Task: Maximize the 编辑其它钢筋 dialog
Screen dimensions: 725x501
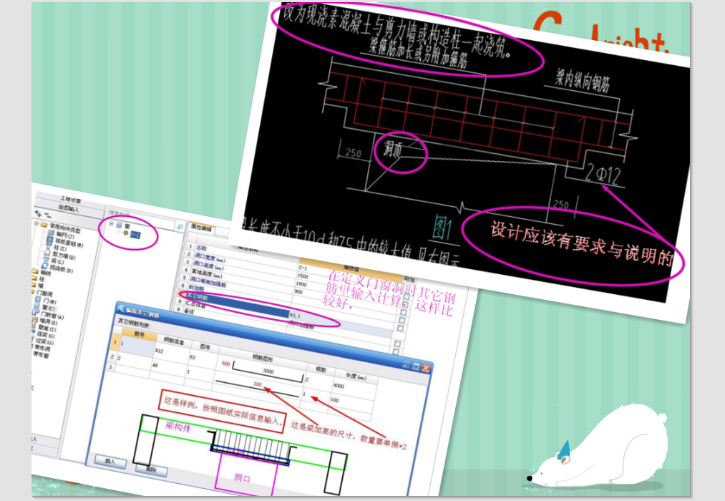Action: (x=415, y=366)
